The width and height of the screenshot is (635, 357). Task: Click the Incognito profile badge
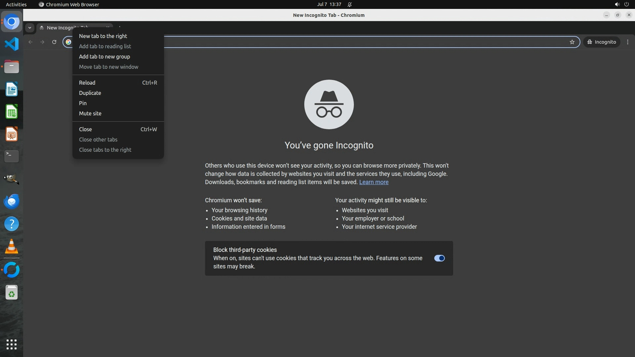pyautogui.click(x=602, y=42)
